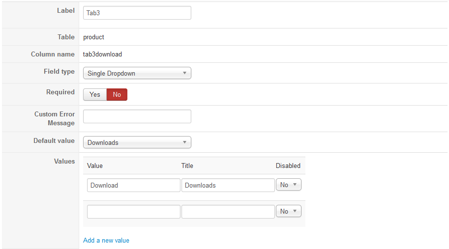The width and height of the screenshot is (449, 249).
Task: Select the empty Title field in second row
Action: (x=228, y=212)
